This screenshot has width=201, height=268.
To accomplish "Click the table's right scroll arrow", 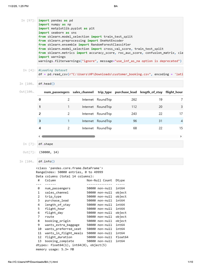I will pos(181,136).
